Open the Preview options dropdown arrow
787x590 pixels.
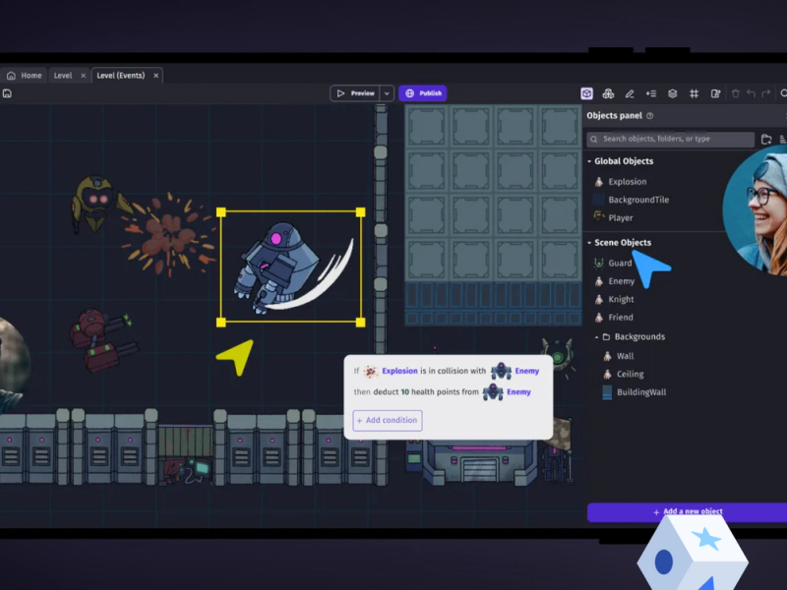387,93
